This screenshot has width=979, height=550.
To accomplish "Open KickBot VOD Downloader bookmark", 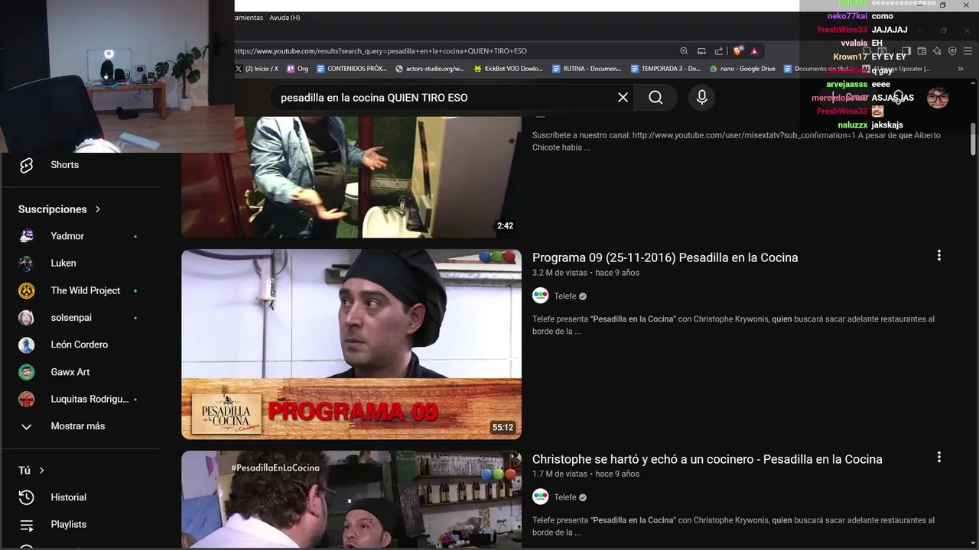I will [x=509, y=69].
